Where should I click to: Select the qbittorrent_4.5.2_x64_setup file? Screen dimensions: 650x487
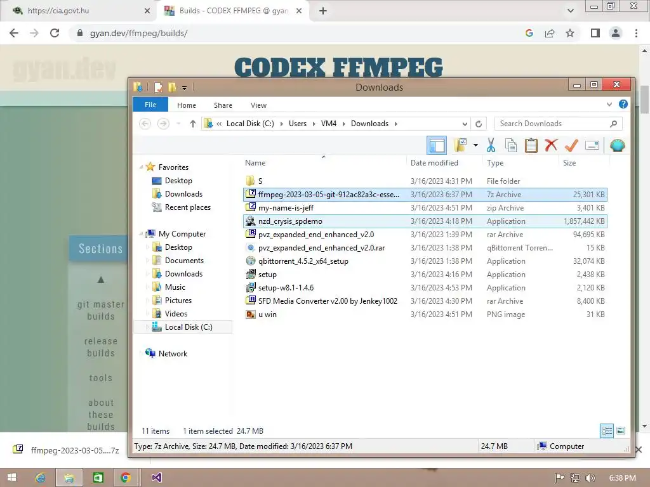pos(425,261)
